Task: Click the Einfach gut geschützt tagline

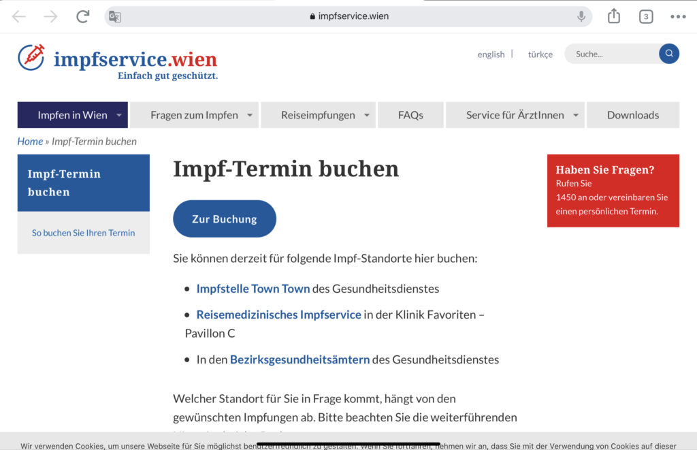Action: click(167, 76)
